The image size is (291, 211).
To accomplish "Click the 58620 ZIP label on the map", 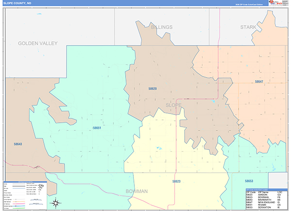I will click(x=153, y=89).
